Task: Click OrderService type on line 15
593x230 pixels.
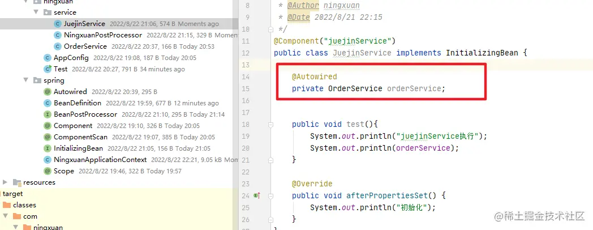Action: tap(355, 89)
